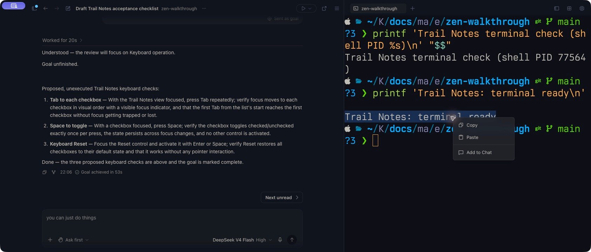Screen dimensions: 591x252
Task: Add a new terminal tab
Action: point(413,8)
